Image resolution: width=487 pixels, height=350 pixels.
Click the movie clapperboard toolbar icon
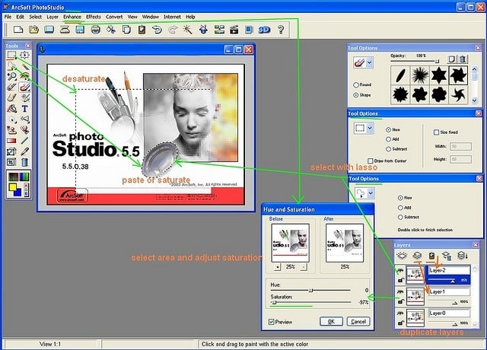pos(234,30)
